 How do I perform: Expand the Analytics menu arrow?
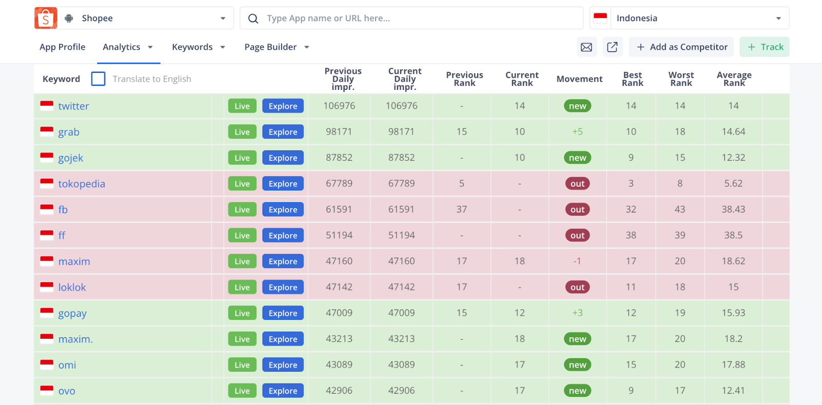click(x=151, y=47)
